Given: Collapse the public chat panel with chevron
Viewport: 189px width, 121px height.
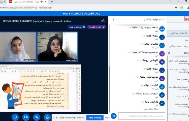Looking at the screenshot, I should point(164,19).
